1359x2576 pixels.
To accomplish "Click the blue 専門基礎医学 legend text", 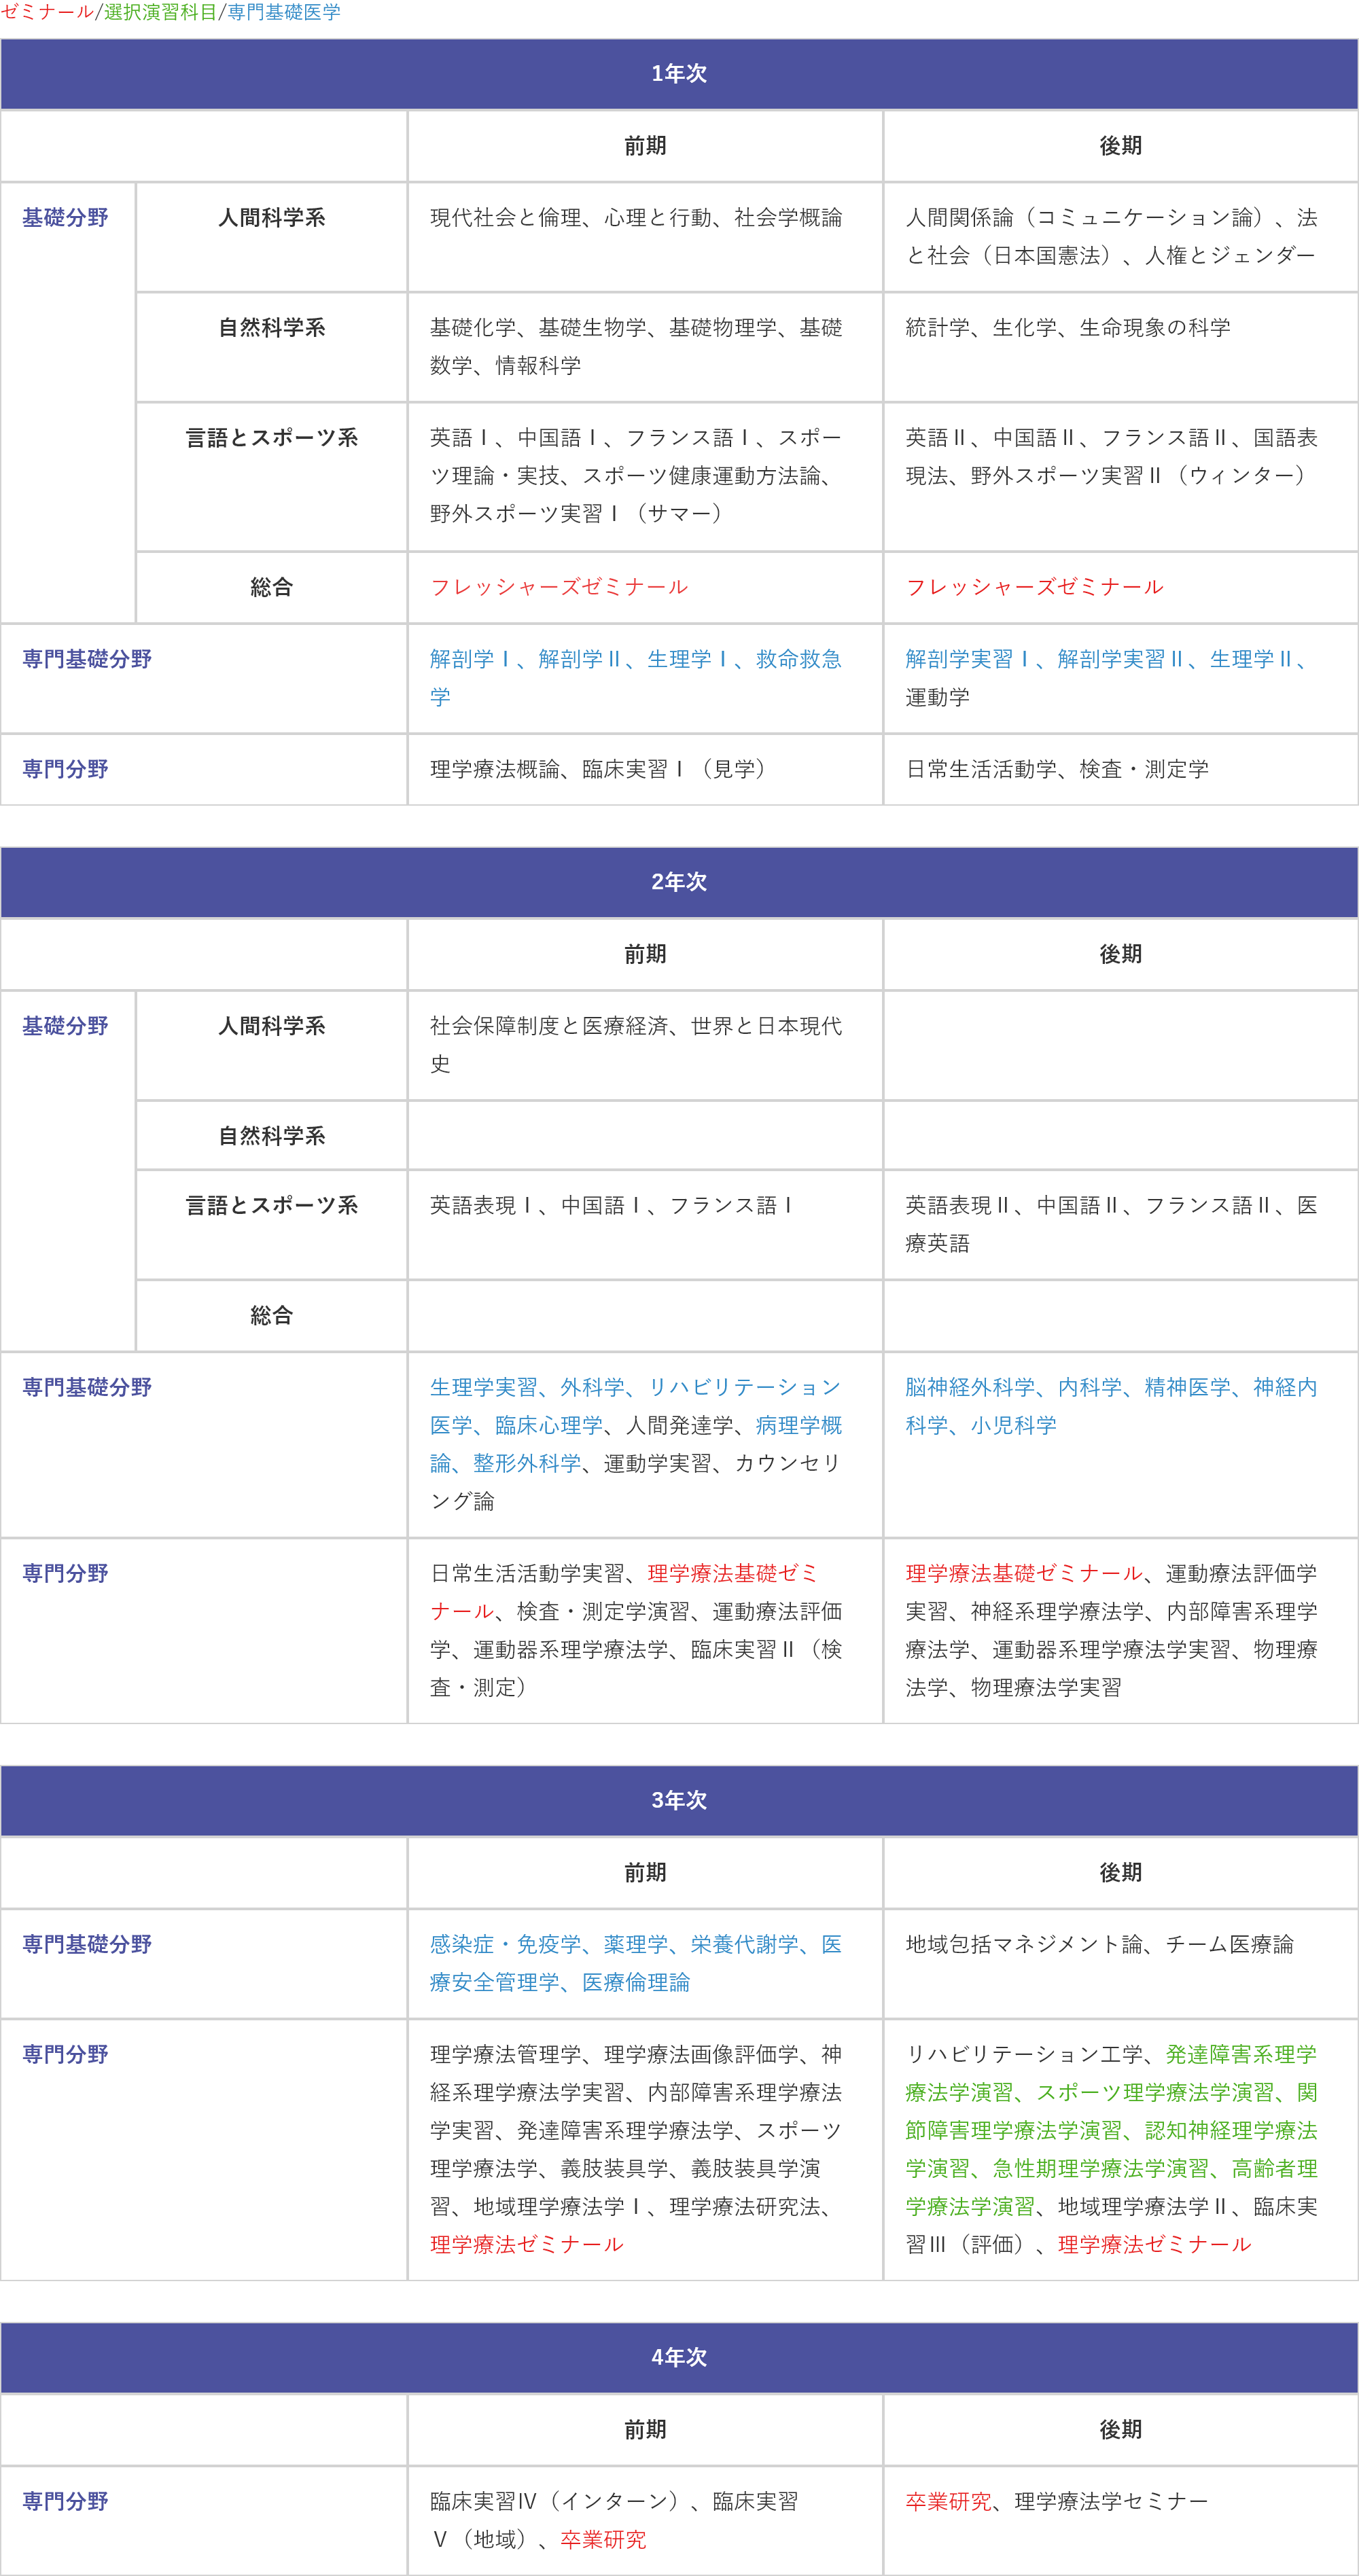I will coord(284,12).
